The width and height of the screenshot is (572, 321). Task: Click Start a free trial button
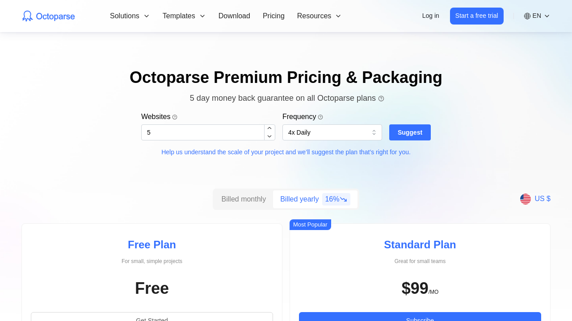(476, 16)
